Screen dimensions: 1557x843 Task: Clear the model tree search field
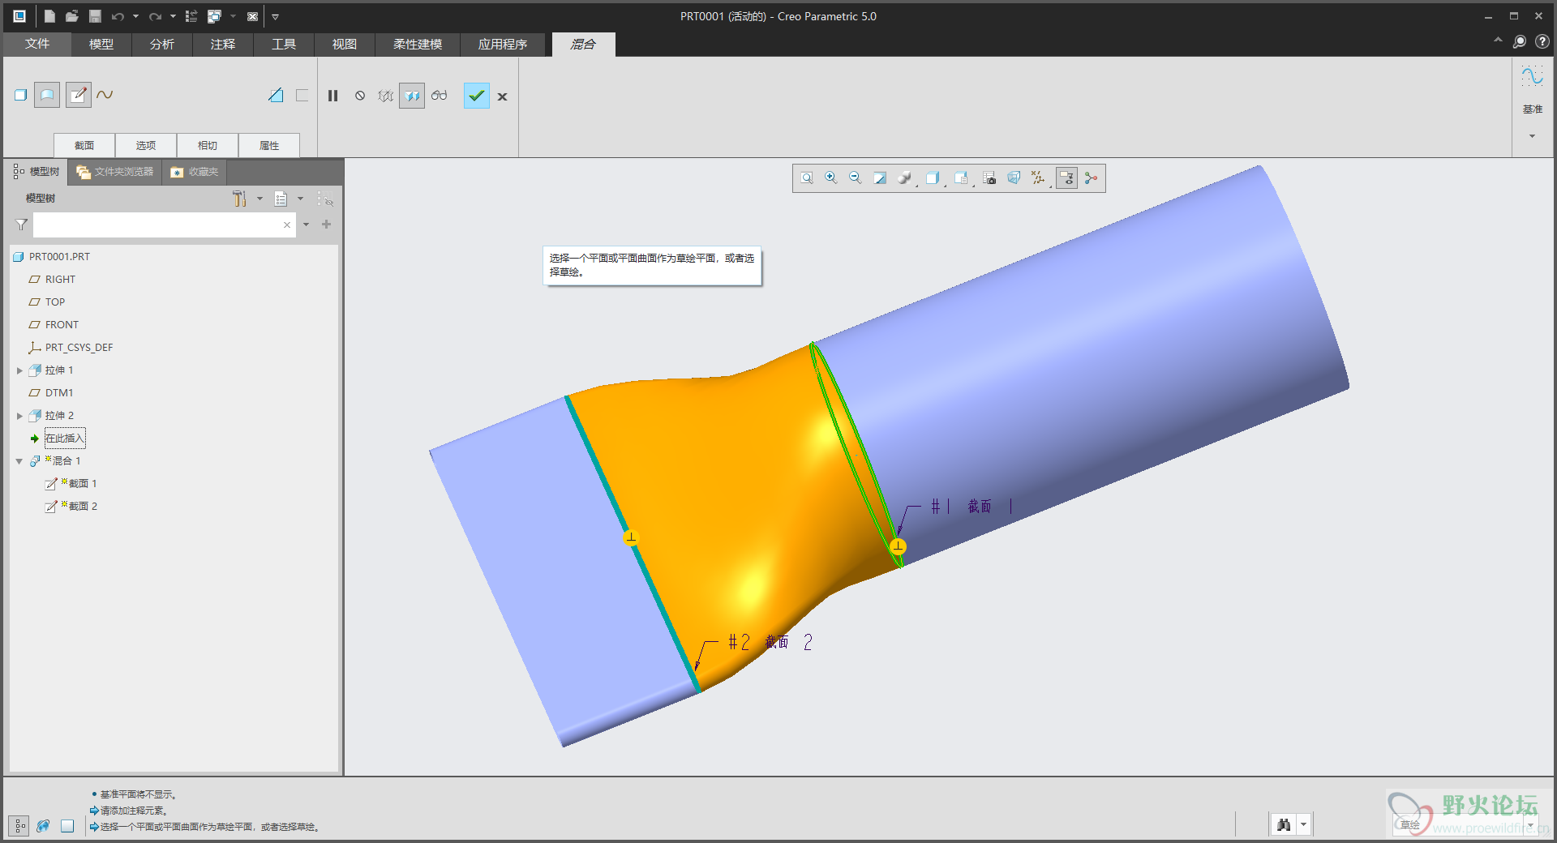pyautogui.click(x=287, y=225)
